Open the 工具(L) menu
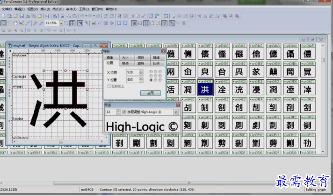 point(84,9)
